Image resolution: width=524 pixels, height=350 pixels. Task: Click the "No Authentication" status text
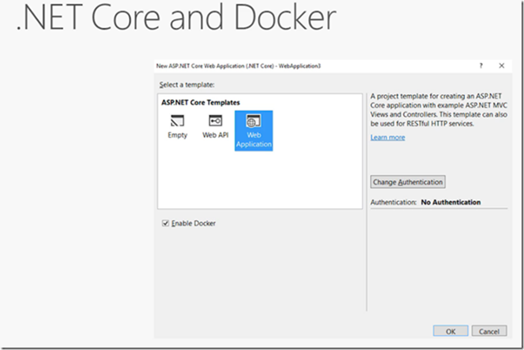click(451, 202)
